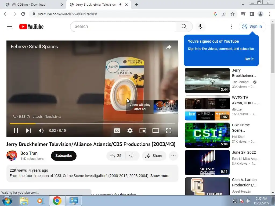Go forward in browser history
Screen dimensions: 275x206
coord(15,14)
